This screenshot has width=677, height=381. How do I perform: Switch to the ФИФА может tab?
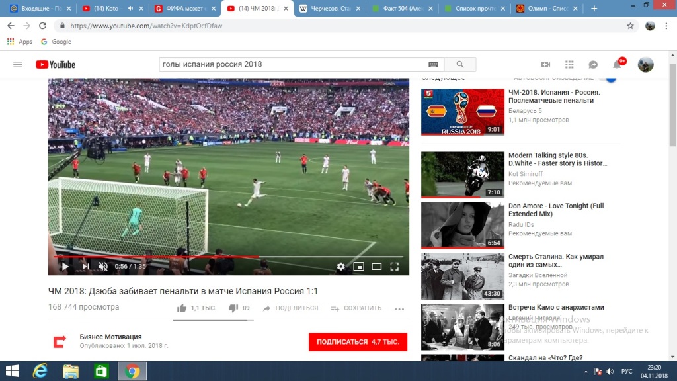pyautogui.click(x=186, y=9)
